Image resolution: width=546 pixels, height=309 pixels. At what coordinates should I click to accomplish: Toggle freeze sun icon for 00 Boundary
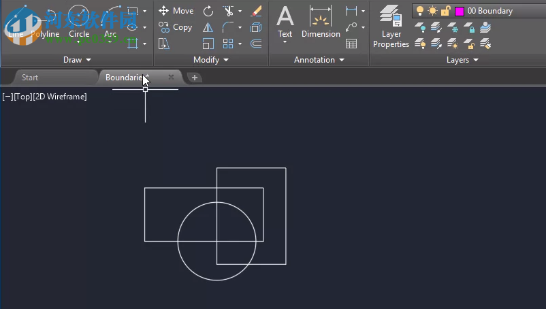click(432, 11)
